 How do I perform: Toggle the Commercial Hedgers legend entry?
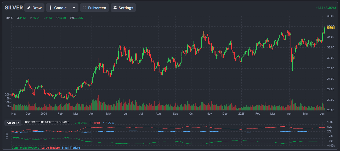point(25,148)
